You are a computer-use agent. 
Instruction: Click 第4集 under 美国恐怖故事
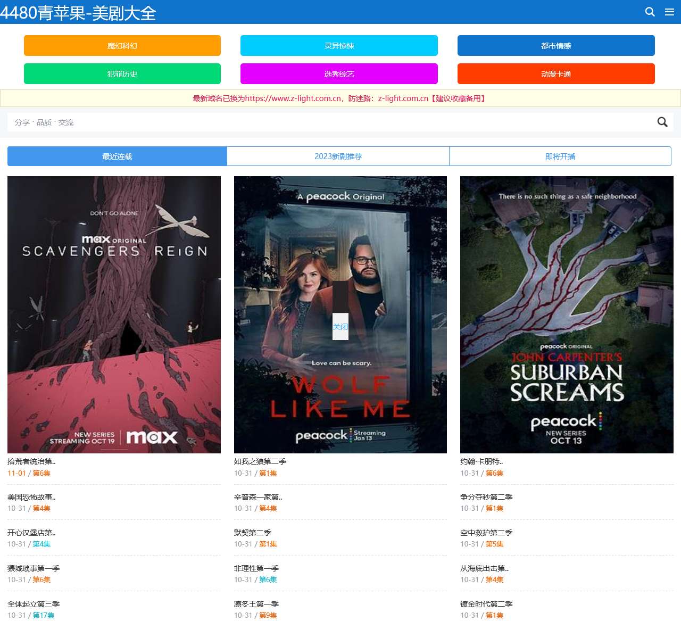(41, 508)
